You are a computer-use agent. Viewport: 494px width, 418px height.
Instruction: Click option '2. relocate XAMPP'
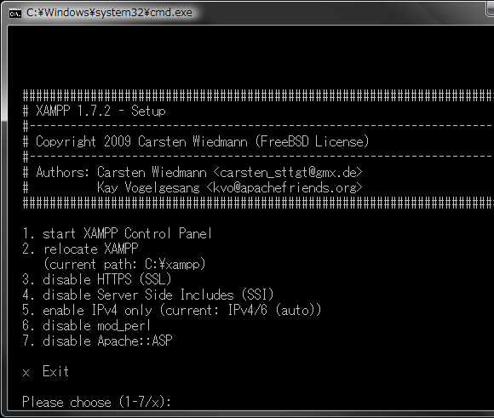(x=80, y=249)
